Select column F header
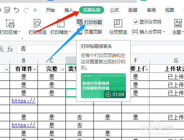Viewport: 184px width, 140px height. point(135,61)
